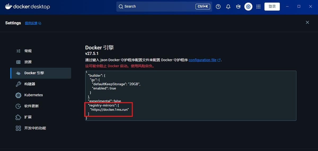Select the 软件更新 settings tab

[41, 106]
